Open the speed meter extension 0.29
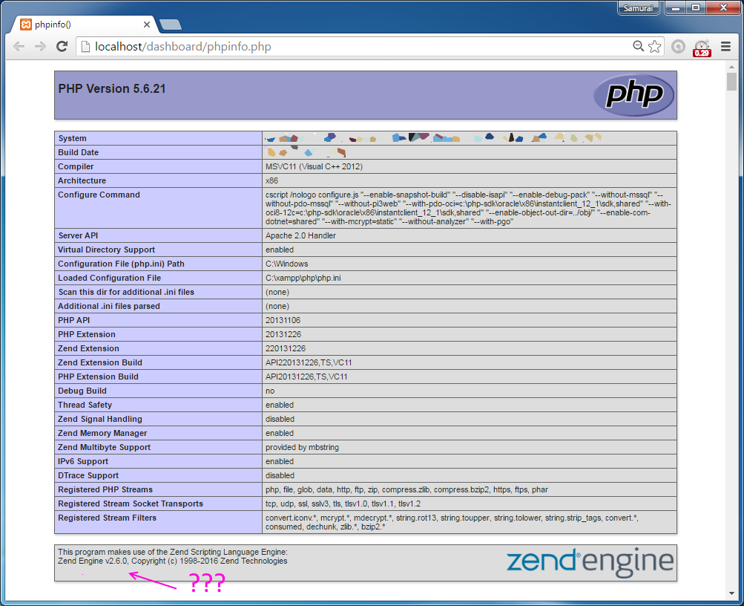This screenshot has height=606, width=744. [702, 48]
